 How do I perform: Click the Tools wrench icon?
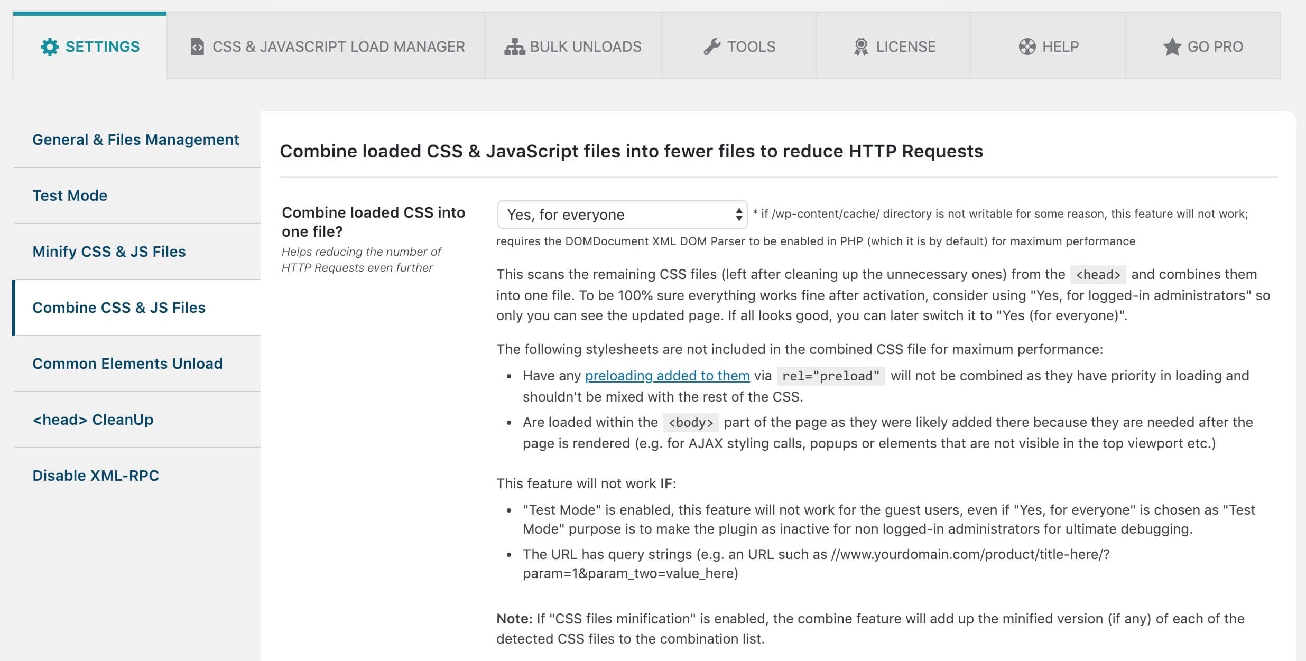click(712, 47)
